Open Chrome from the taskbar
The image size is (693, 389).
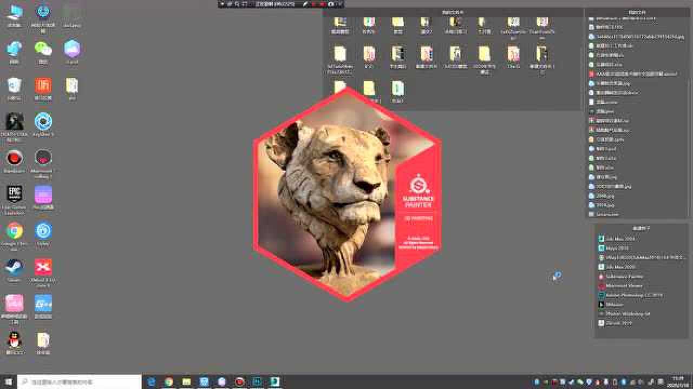(169, 382)
